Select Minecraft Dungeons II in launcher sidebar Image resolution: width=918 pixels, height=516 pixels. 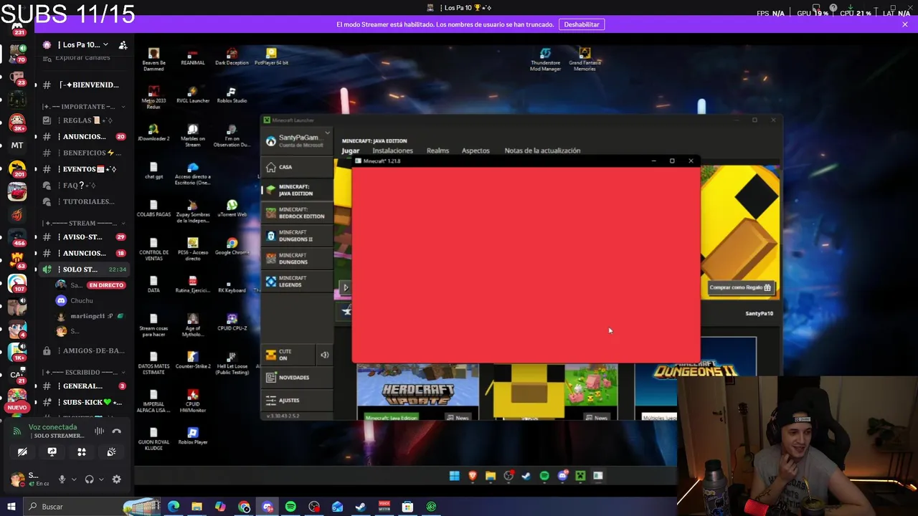tap(296, 236)
